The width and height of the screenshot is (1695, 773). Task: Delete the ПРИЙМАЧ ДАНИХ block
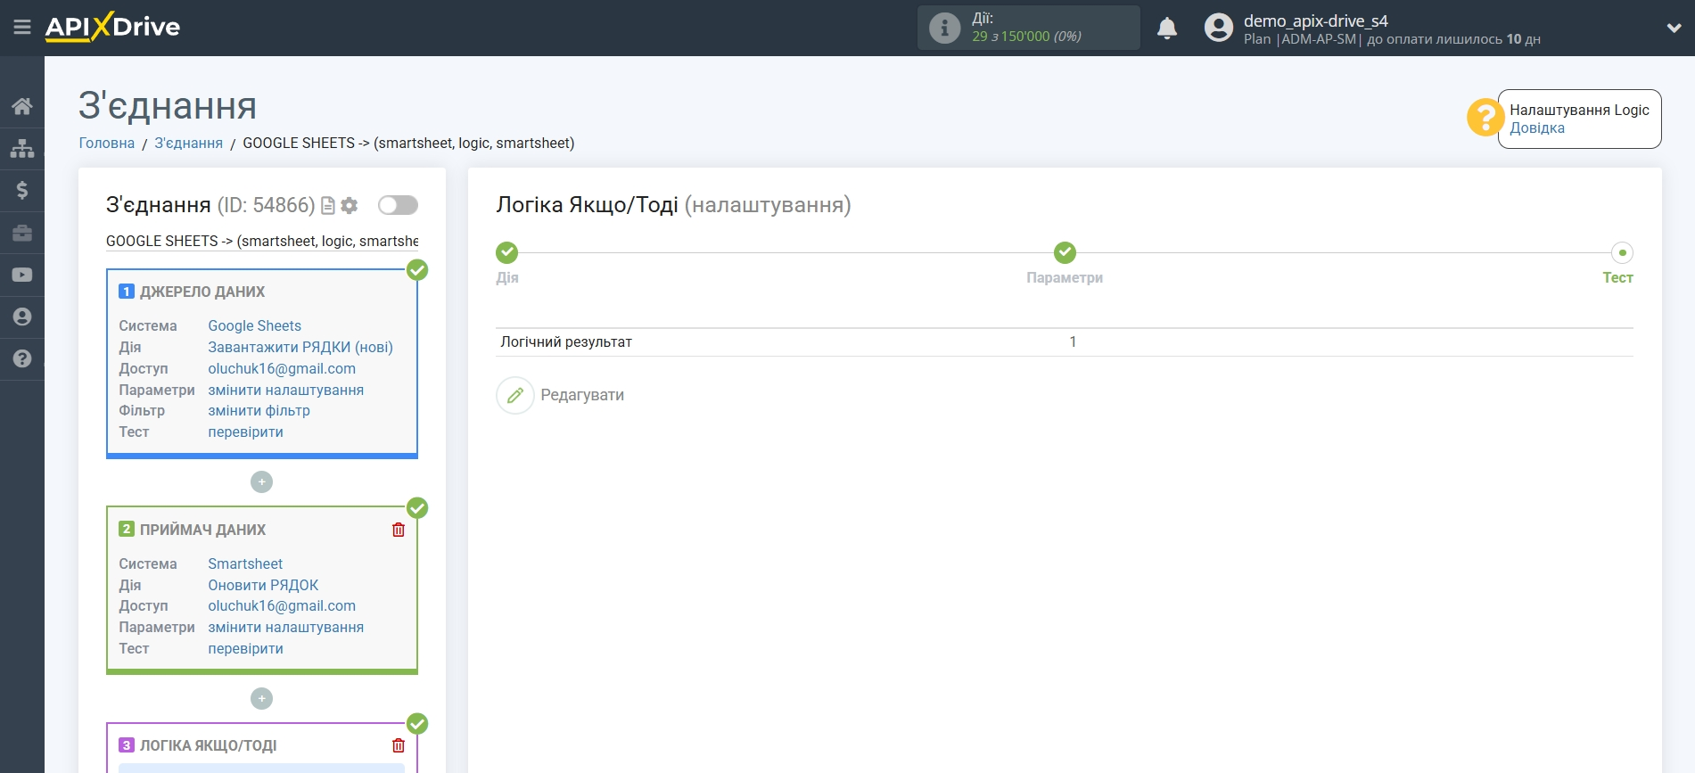399,530
